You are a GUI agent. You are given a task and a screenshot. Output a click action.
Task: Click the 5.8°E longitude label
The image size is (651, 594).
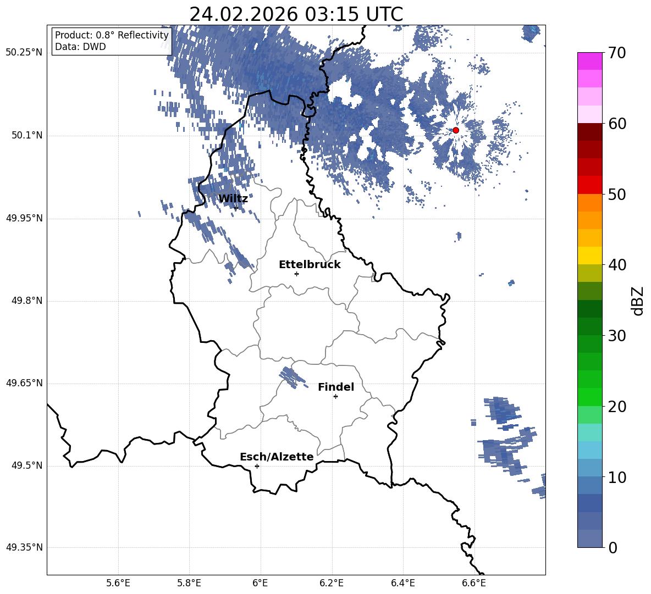pyautogui.click(x=189, y=583)
